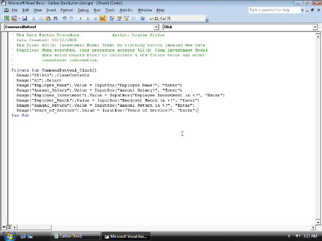Open the Project Explorer icon
Viewport: 322px width, 241px height.
pos(112,18)
